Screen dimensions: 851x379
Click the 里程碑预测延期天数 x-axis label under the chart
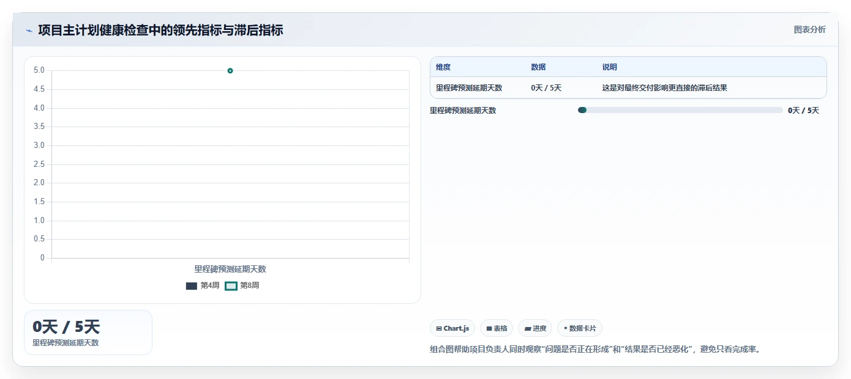[x=230, y=269]
